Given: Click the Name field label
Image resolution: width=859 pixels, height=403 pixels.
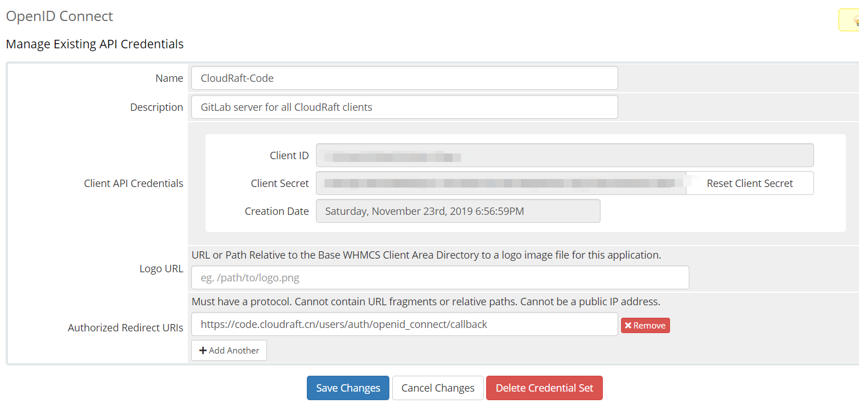Looking at the screenshot, I should click(x=169, y=78).
